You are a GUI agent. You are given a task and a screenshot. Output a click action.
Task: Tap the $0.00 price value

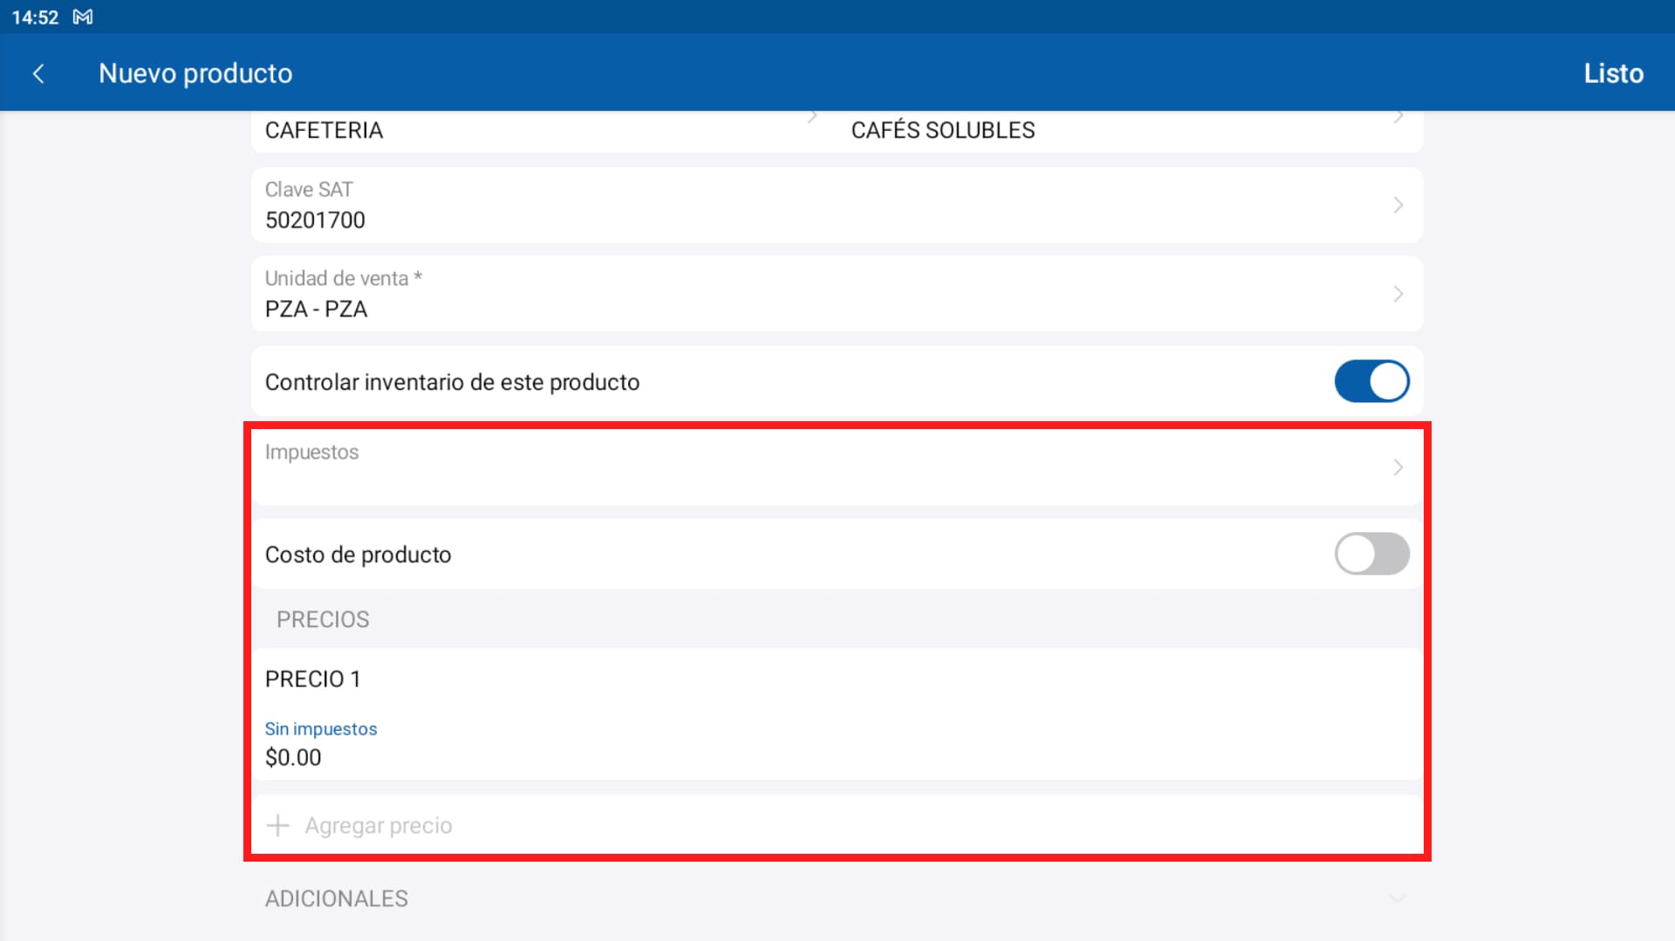293,757
